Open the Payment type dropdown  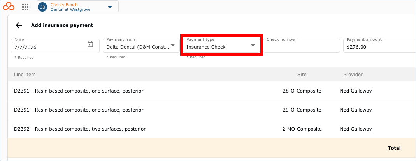221,45
